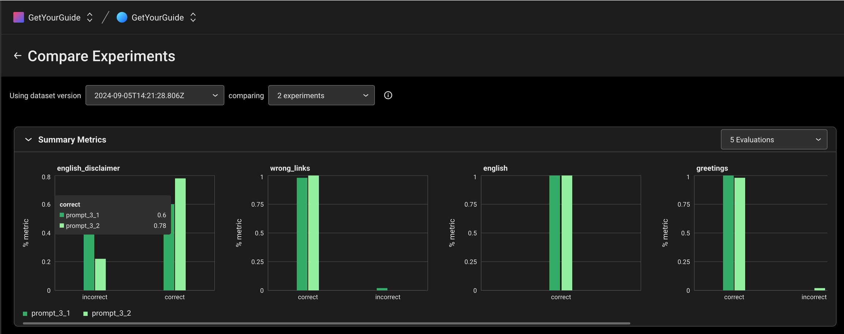The width and height of the screenshot is (844, 334).
Task: Open project switcher up-down arrows
Action: (x=193, y=17)
